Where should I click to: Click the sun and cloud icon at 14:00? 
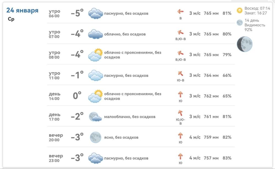tap(95, 96)
